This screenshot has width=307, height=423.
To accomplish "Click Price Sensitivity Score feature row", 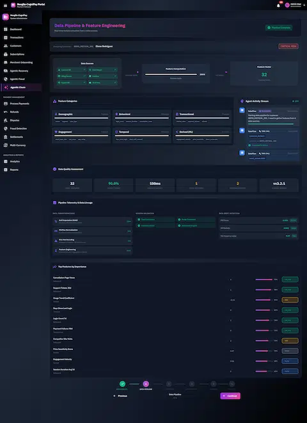I will tap(176, 351).
